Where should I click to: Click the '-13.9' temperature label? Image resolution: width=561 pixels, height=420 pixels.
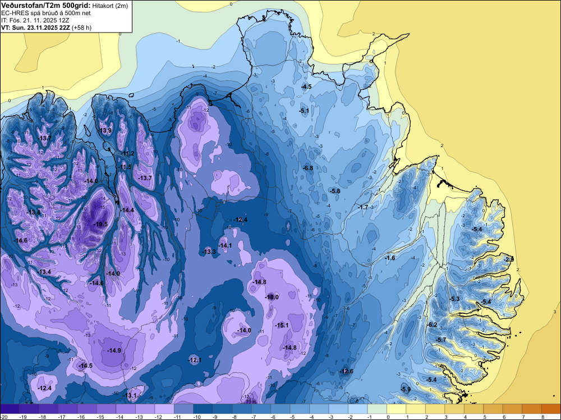(x=104, y=130)
